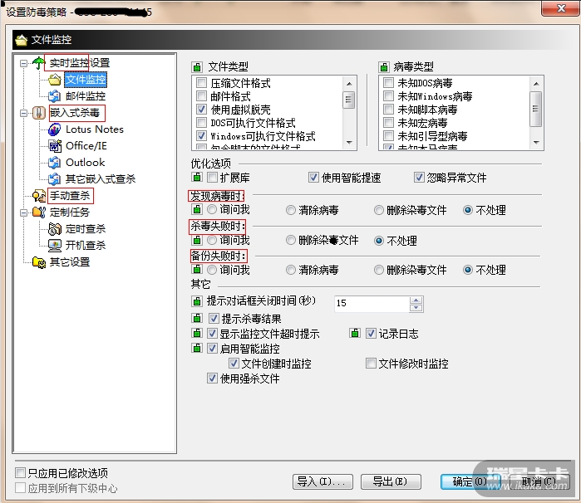Toggle the 使用智能提速 checkbox

pyautogui.click(x=313, y=178)
